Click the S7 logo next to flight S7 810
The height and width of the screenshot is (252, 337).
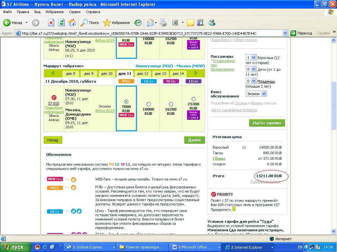point(54,97)
